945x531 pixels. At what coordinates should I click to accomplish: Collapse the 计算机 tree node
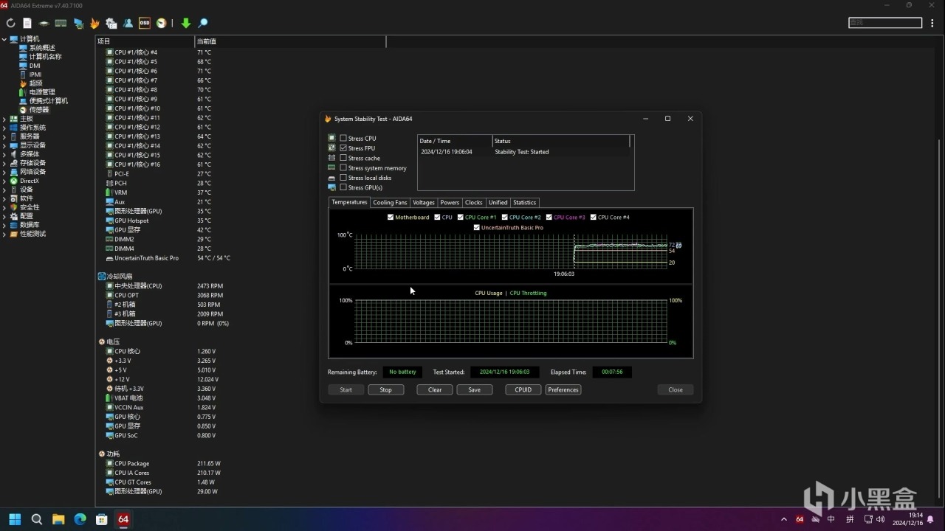coord(4,39)
